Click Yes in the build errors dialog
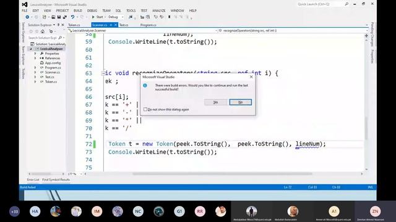The image size is (396, 222). [x=215, y=102]
